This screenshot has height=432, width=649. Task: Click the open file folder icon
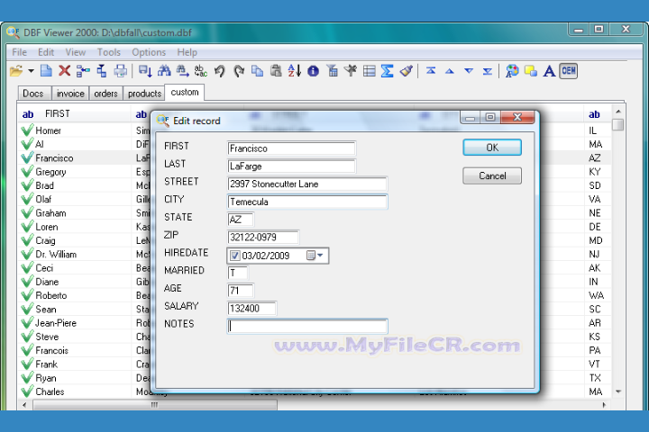[16, 71]
